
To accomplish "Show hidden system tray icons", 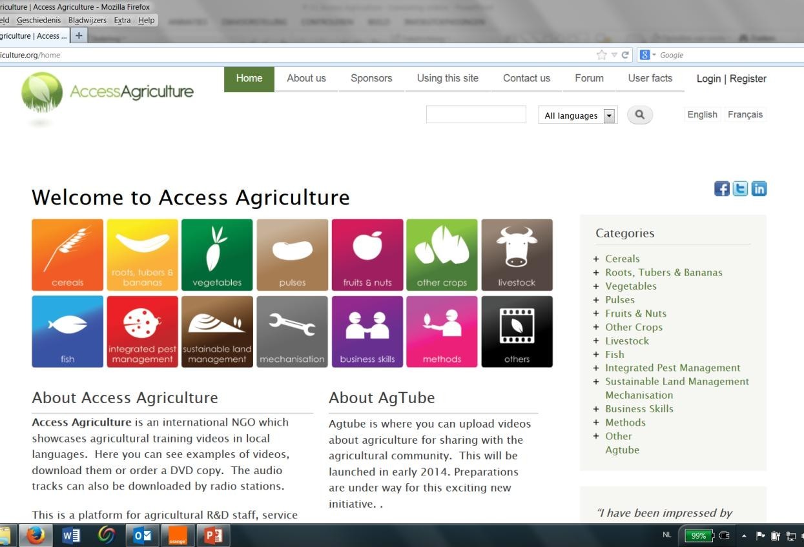I will (743, 535).
